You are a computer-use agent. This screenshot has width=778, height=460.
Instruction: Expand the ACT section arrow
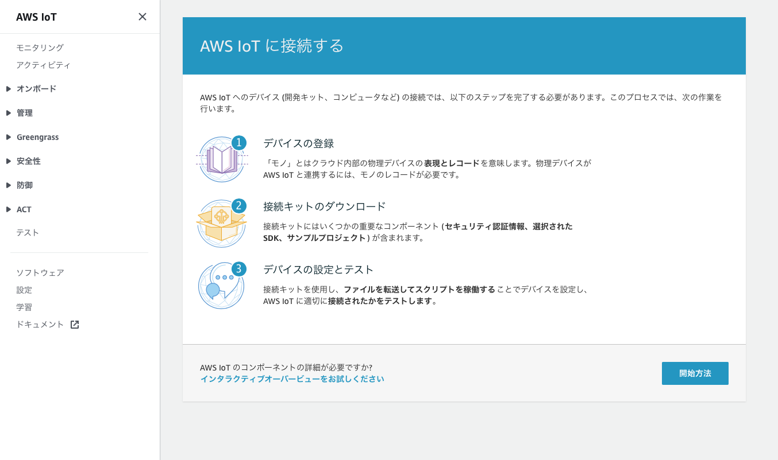(x=9, y=209)
